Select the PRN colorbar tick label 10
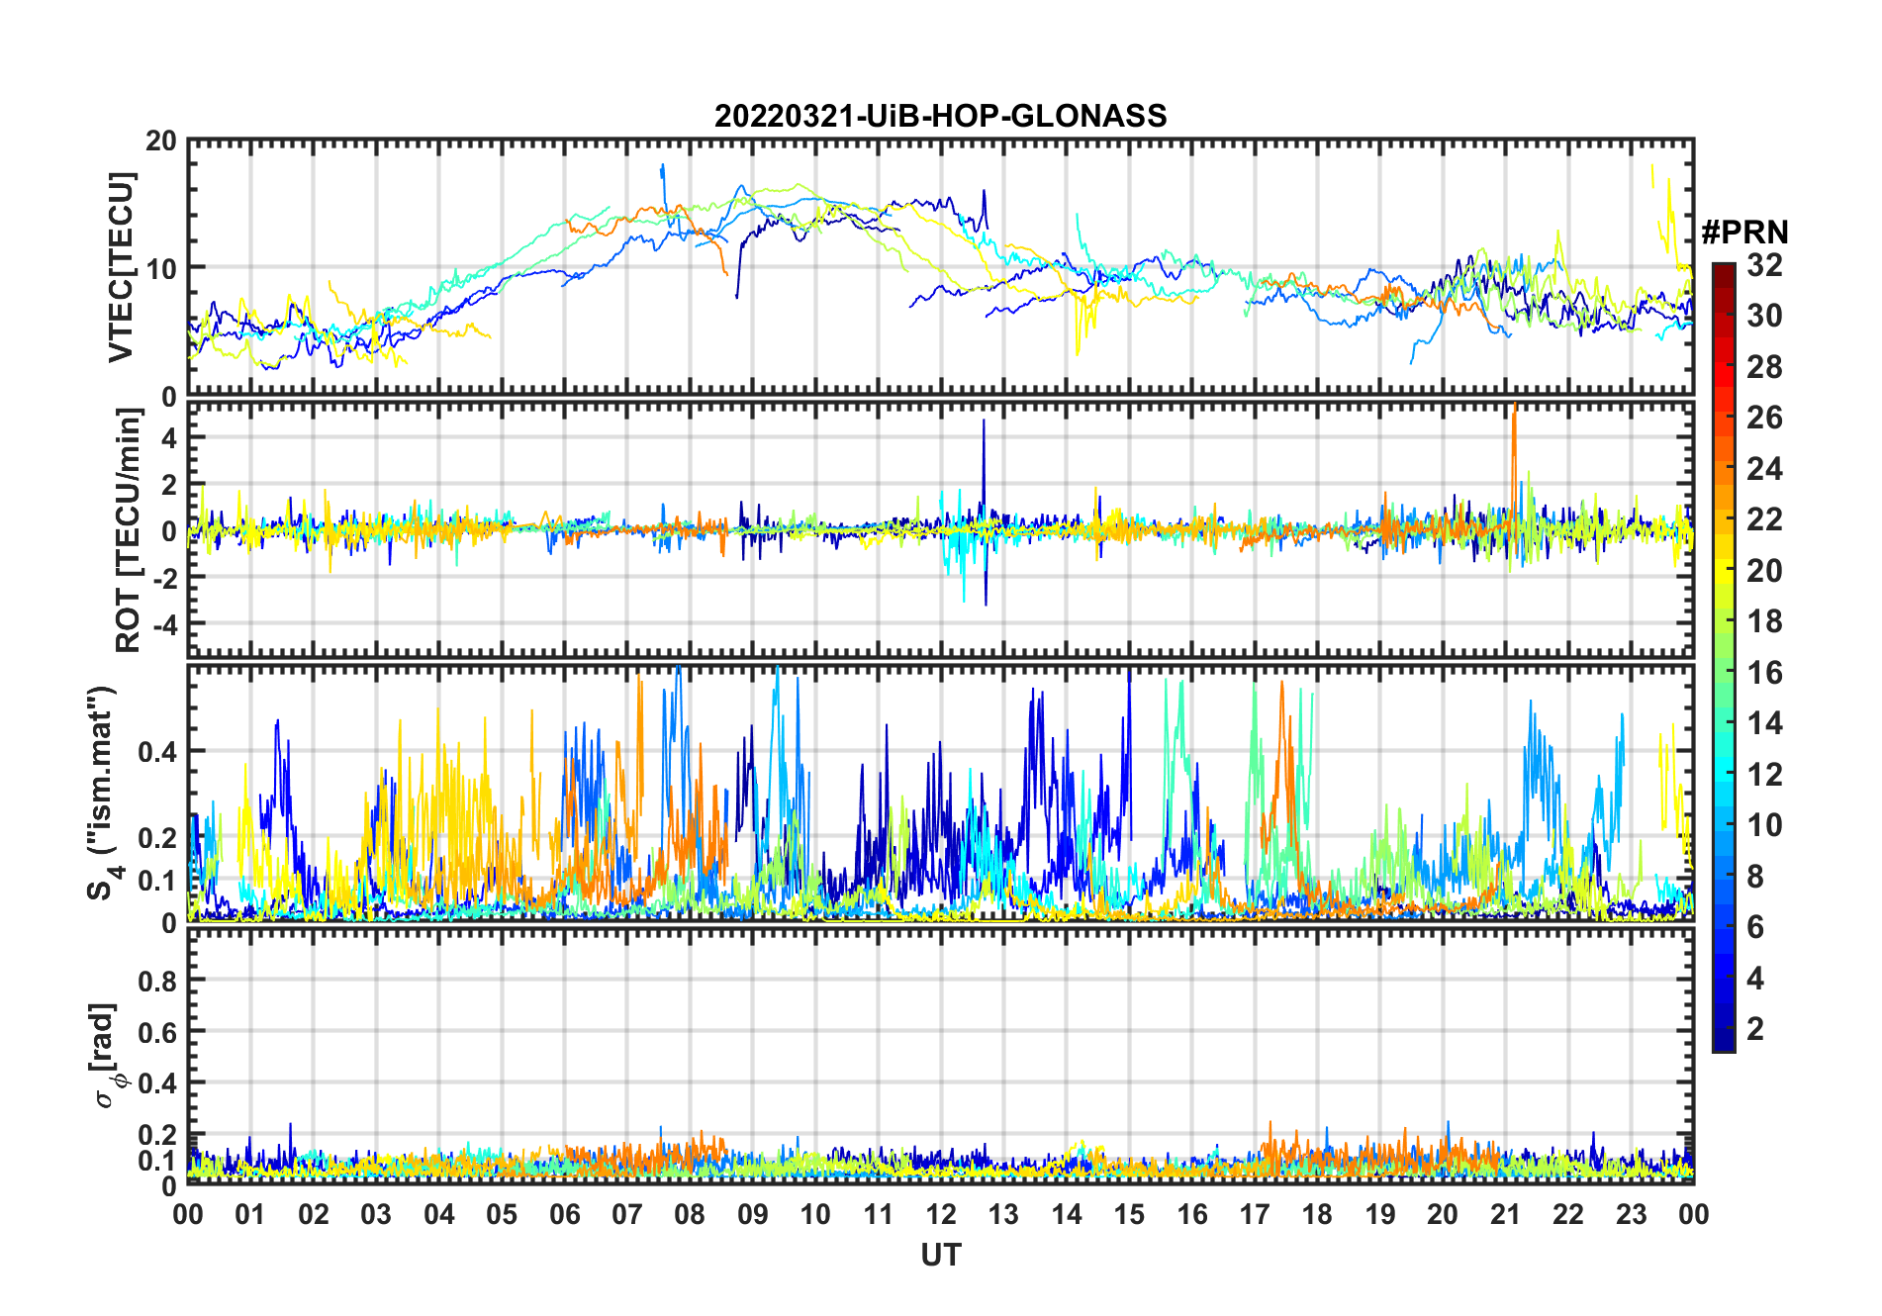The width and height of the screenshot is (1882, 1316). (x=1764, y=825)
